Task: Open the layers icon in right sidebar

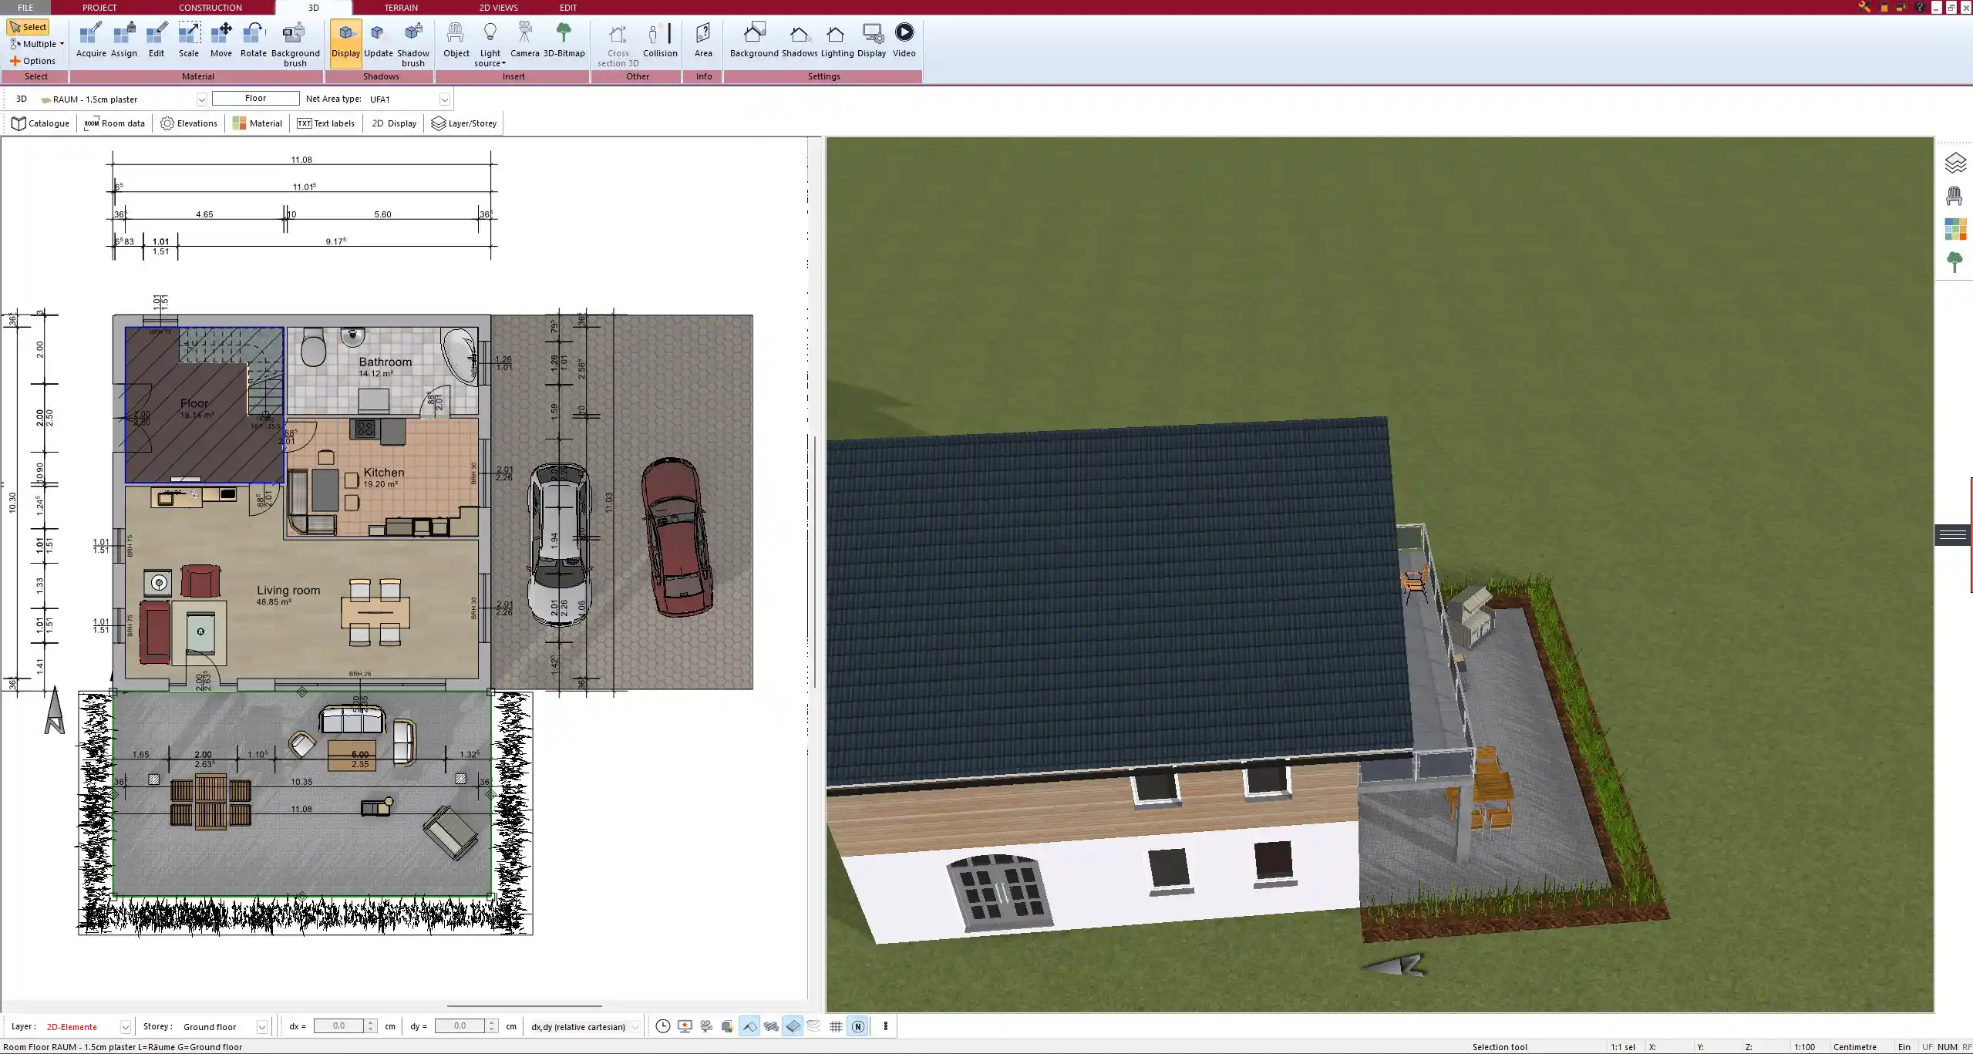Action: [1955, 163]
